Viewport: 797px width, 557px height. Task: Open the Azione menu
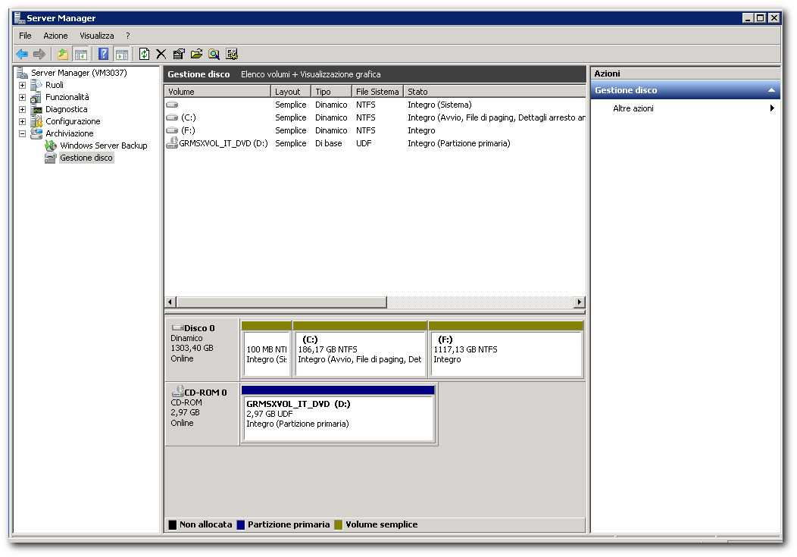55,36
